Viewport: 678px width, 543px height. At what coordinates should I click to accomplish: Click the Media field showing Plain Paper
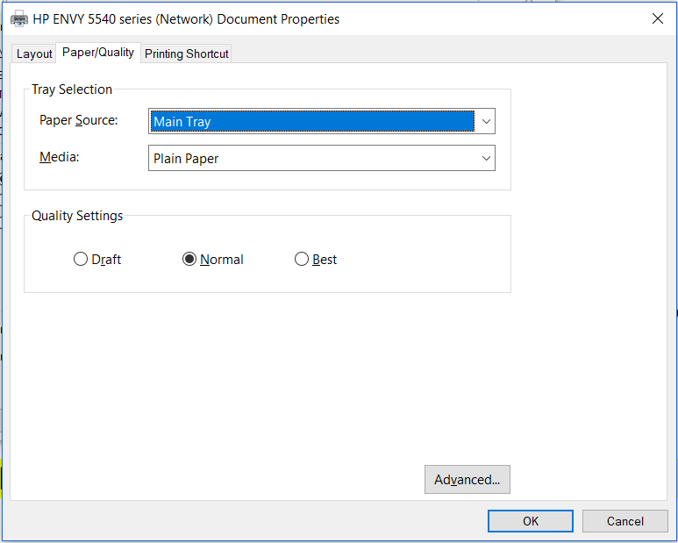311,159
